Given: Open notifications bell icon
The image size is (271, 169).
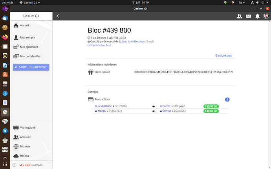Looking at the screenshot, I should pyautogui.click(x=258, y=16).
